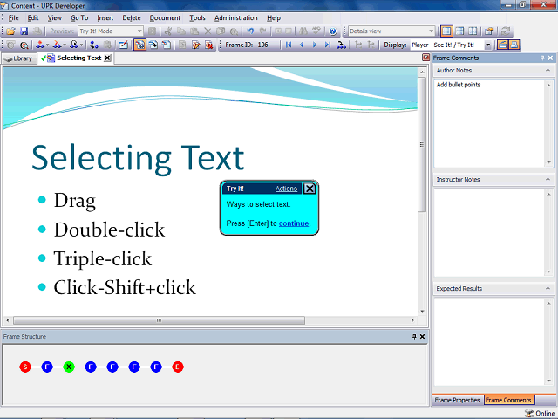Click into the Author Notes text box

click(490, 124)
